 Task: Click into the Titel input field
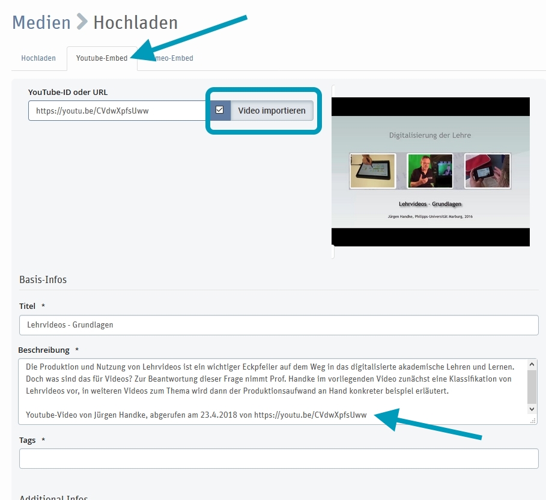pos(279,325)
